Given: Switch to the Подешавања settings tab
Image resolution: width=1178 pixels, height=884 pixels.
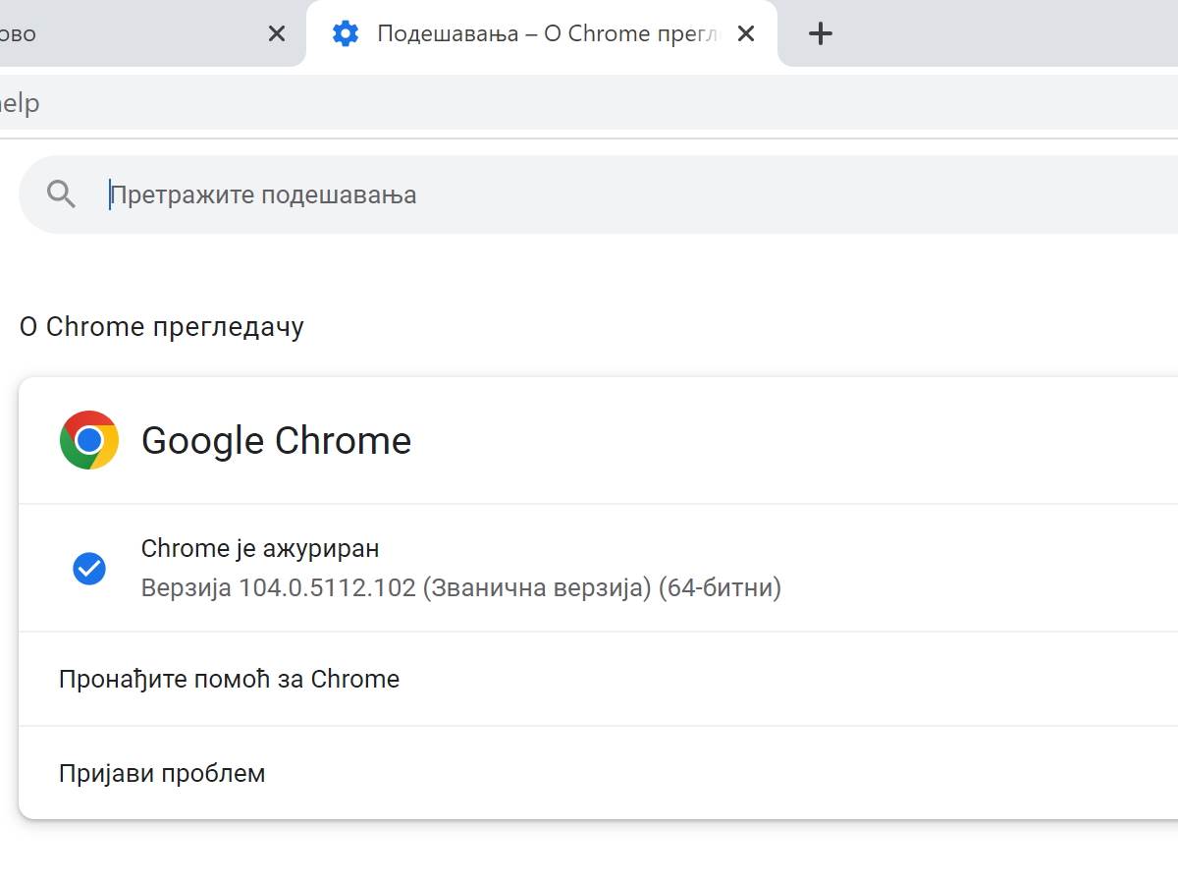Looking at the screenshot, I should tap(540, 32).
